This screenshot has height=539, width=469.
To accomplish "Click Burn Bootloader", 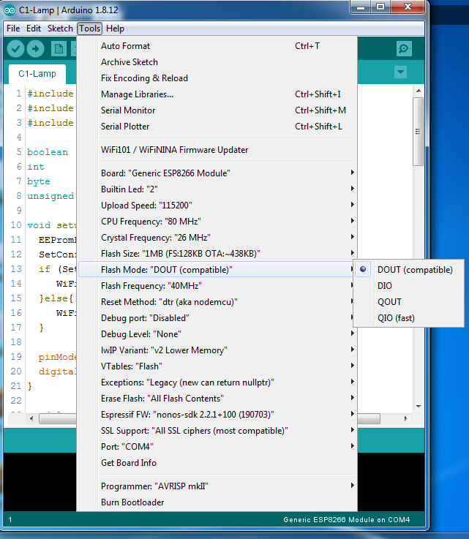I will coord(217,502).
